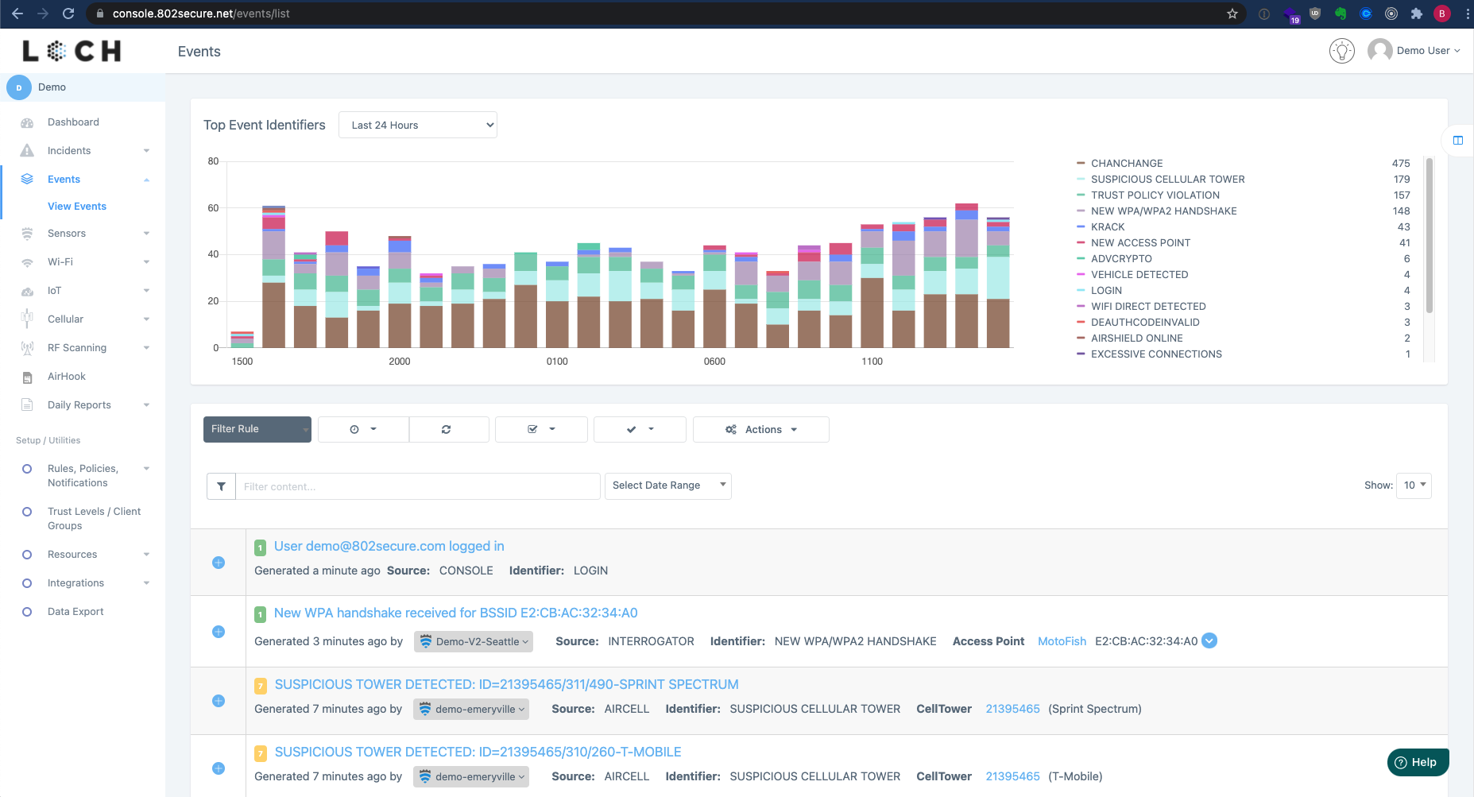Click the Demo User avatar icon
Image resolution: width=1474 pixels, height=797 pixels.
1379,51
